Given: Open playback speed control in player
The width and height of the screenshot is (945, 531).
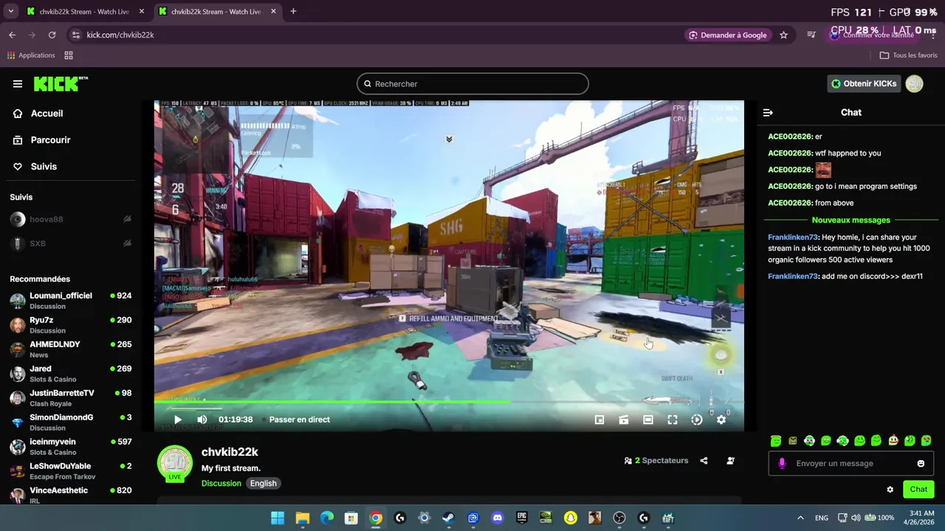Looking at the screenshot, I should pyautogui.click(x=697, y=420).
